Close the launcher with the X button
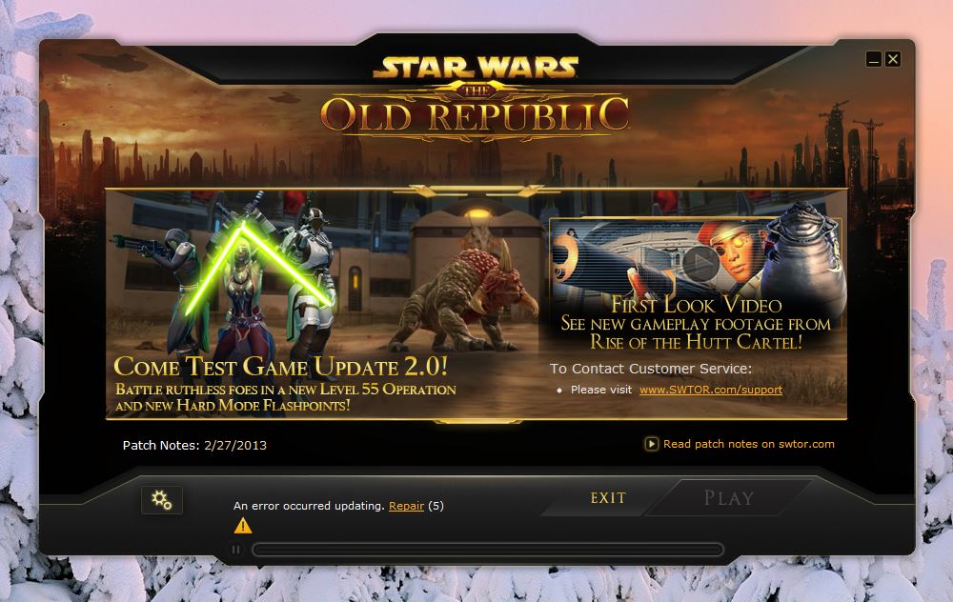Image resolution: width=953 pixels, height=602 pixels. pyautogui.click(x=893, y=59)
